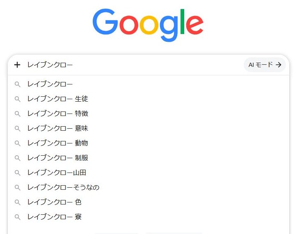Select suggestion レイブンクロー 色
The width and height of the screenshot is (295, 234).
(x=149, y=202)
